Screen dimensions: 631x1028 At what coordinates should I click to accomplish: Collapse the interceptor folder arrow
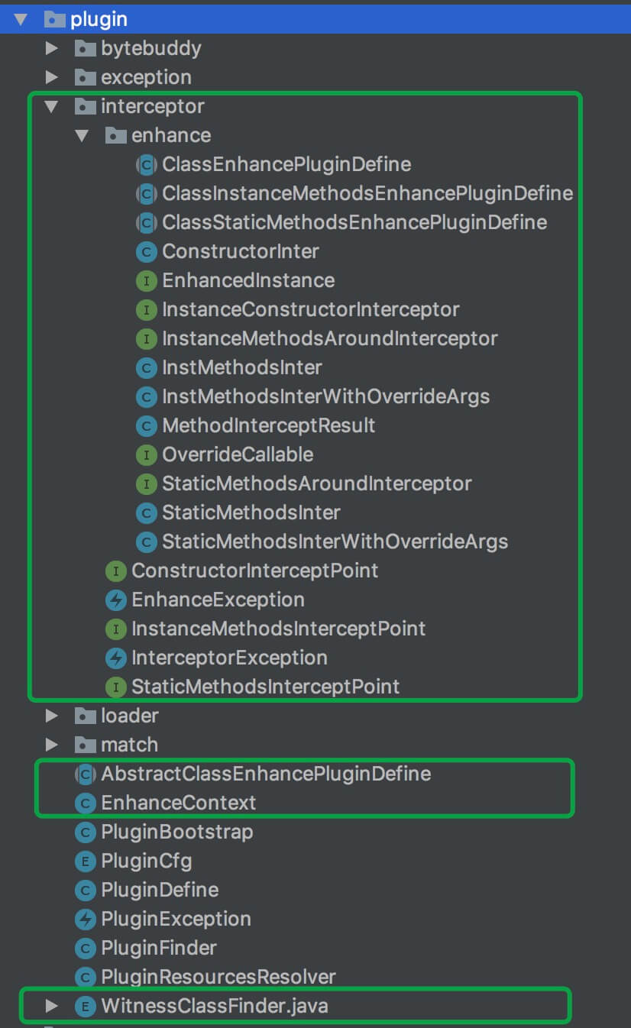(52, 106)
